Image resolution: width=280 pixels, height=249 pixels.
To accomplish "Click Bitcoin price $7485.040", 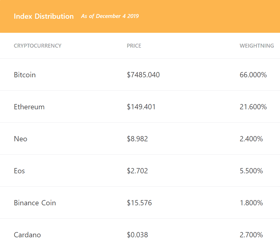I will click(x=143, y=75).
